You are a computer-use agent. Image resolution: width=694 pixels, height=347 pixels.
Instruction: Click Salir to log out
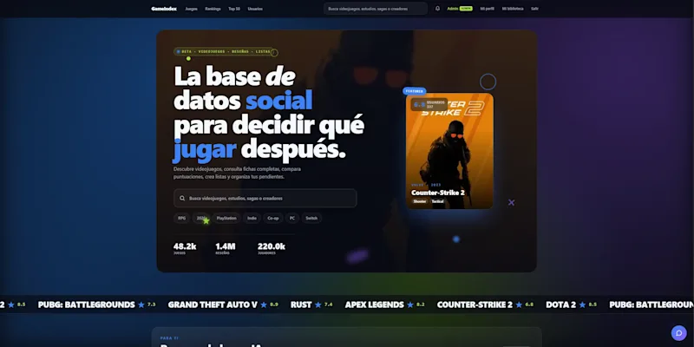[534, 9]
